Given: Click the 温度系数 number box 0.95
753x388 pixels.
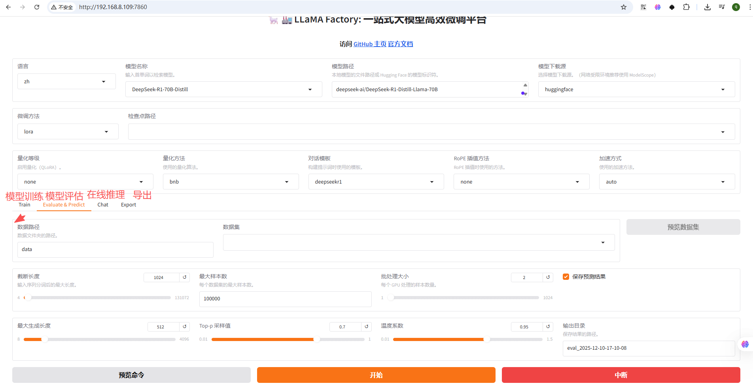Looking at the screenshot, I should pos(527,327).
